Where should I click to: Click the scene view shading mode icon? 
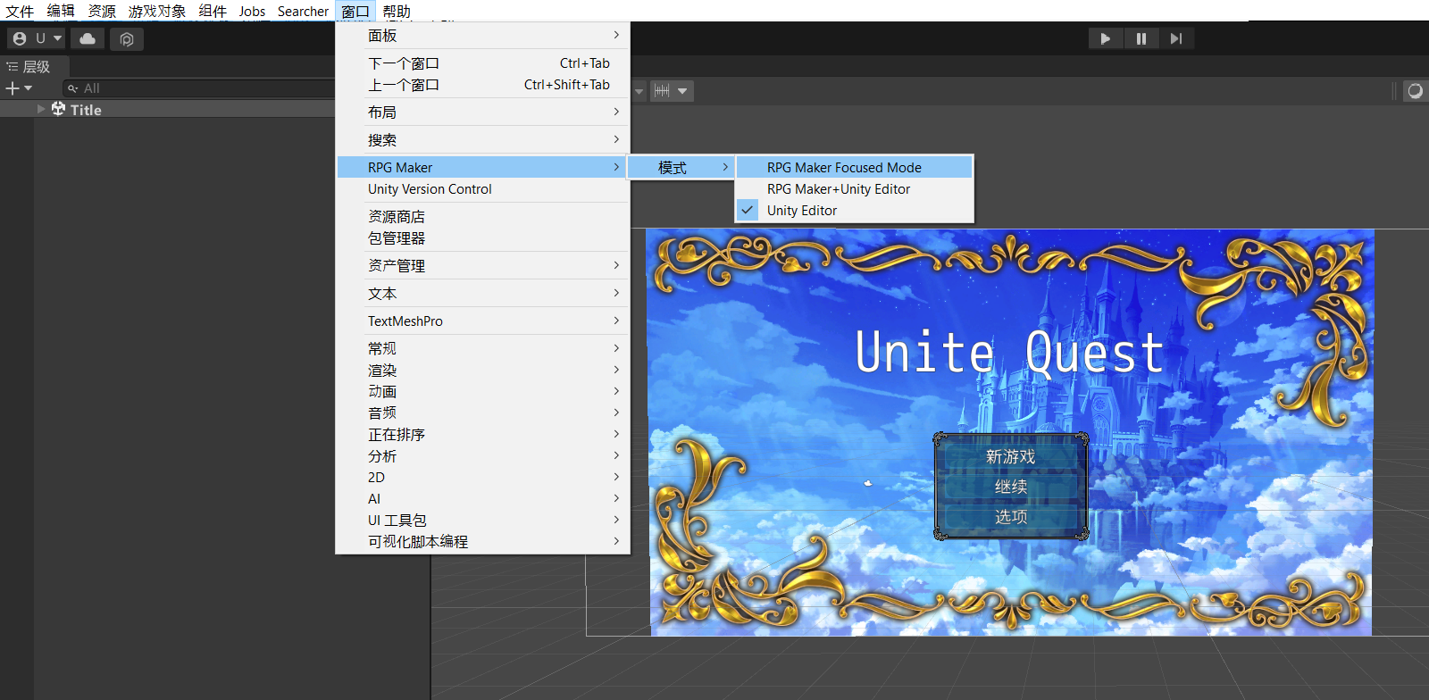pos(1415,91)
